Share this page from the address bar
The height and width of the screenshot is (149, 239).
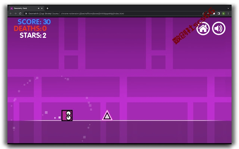[203, 13]
